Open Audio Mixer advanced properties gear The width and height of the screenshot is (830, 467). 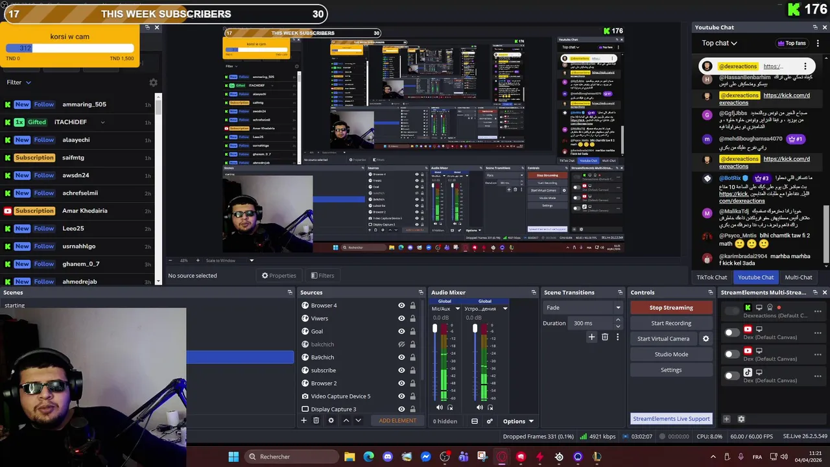[x=490, y=421]
